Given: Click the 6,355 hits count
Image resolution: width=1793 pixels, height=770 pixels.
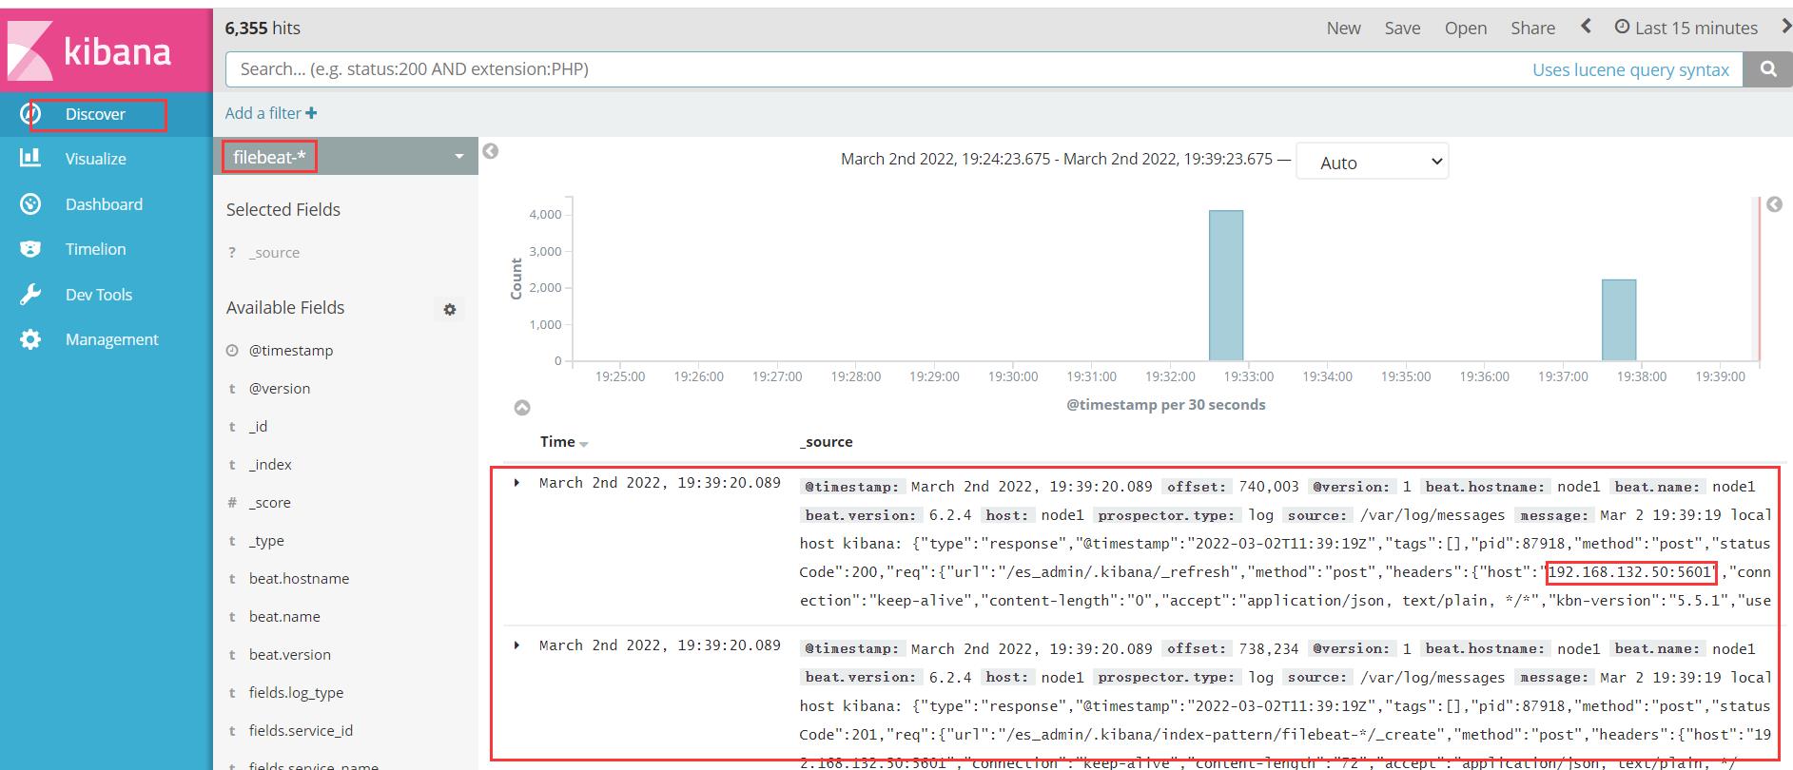Looking at the screenshot, I should click(263, 29).
